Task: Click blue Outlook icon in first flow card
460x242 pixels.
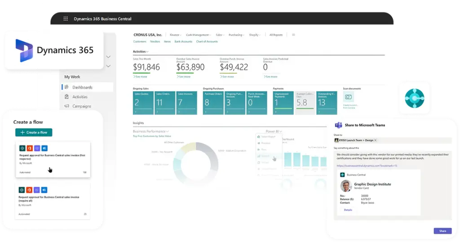Action: click(x=44, y=148)
